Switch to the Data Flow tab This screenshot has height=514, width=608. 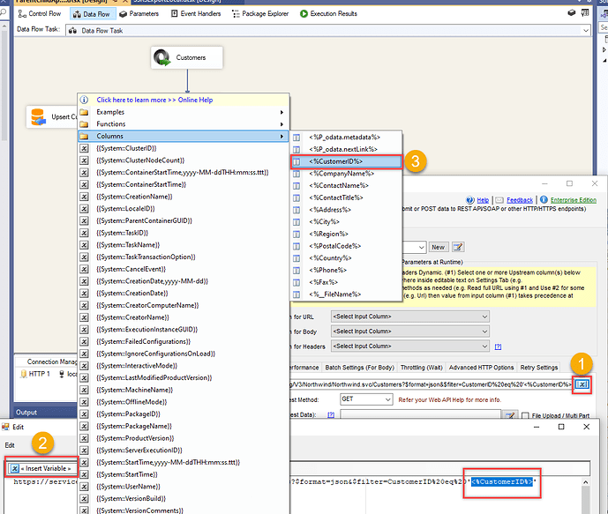tap(93, 14)
